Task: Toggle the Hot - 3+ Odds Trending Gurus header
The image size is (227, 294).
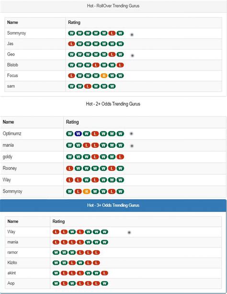Action: [x=113, y=205]
